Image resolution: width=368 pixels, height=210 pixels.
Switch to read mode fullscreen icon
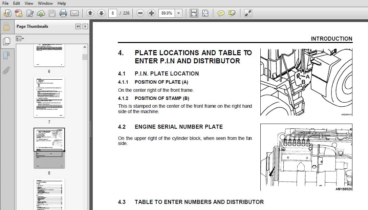click(248, 13)
